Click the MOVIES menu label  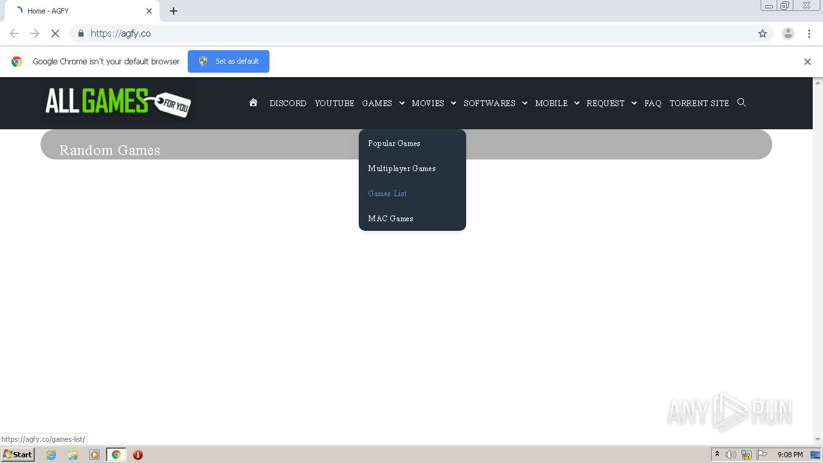[428, 103]
